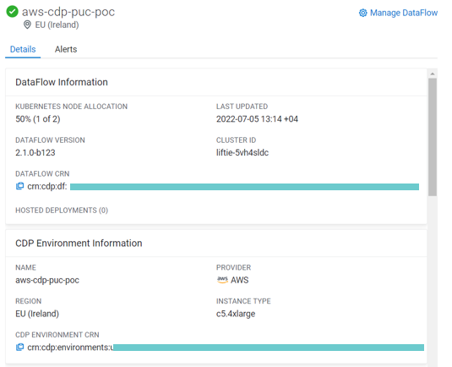The height and width of the screenshot is (367, 452).
Task: Click the cluster ID value liftie-5vh4sldc
Action: pos(242,152)
